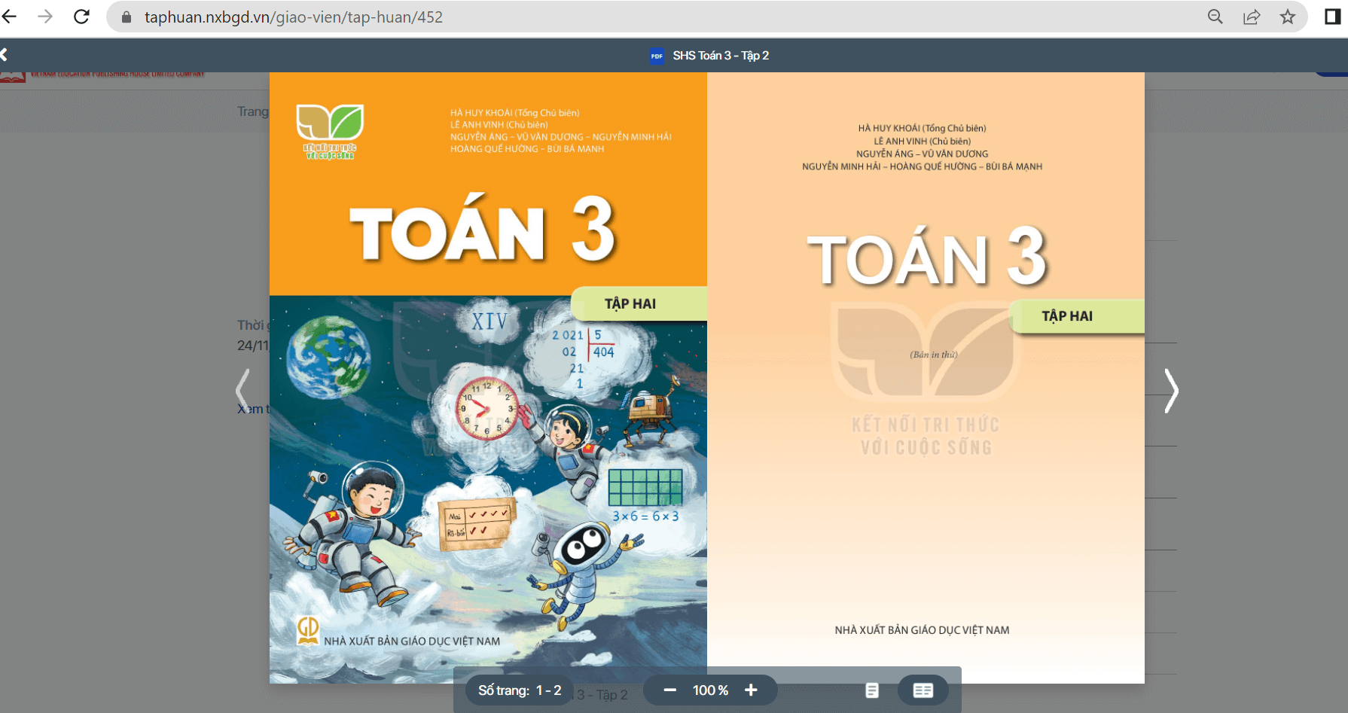This screenshot has width=1348, height=713.
Task: Click the Số trang 1 - 2 indicator
Action: point(520,690)
